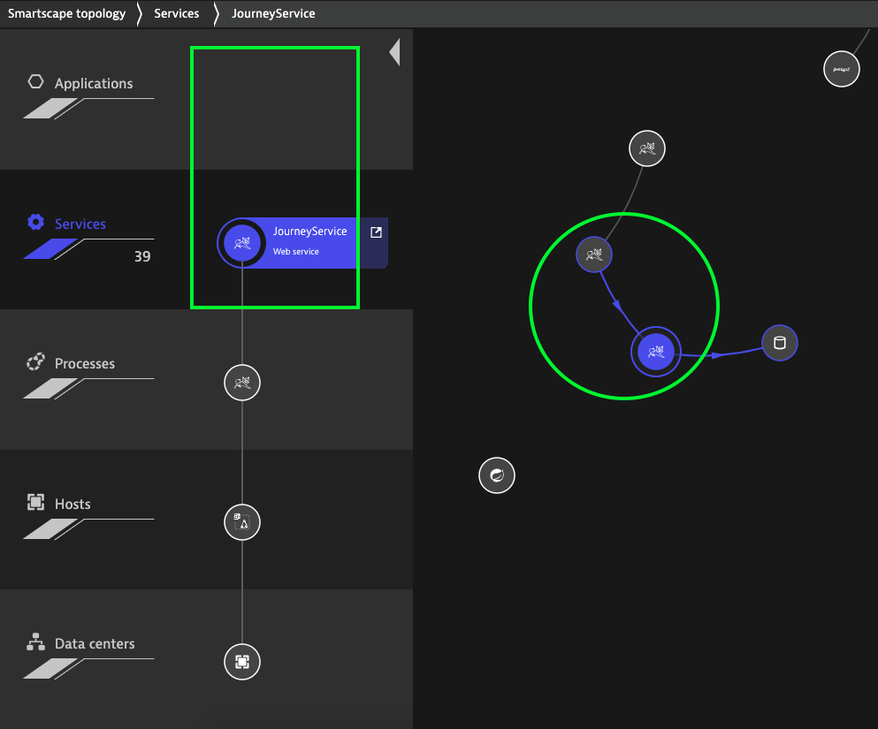The width and height of the screenshot is (878, 729).
Task: Select the Linux host node in Hosts layer
Action: 242,522
